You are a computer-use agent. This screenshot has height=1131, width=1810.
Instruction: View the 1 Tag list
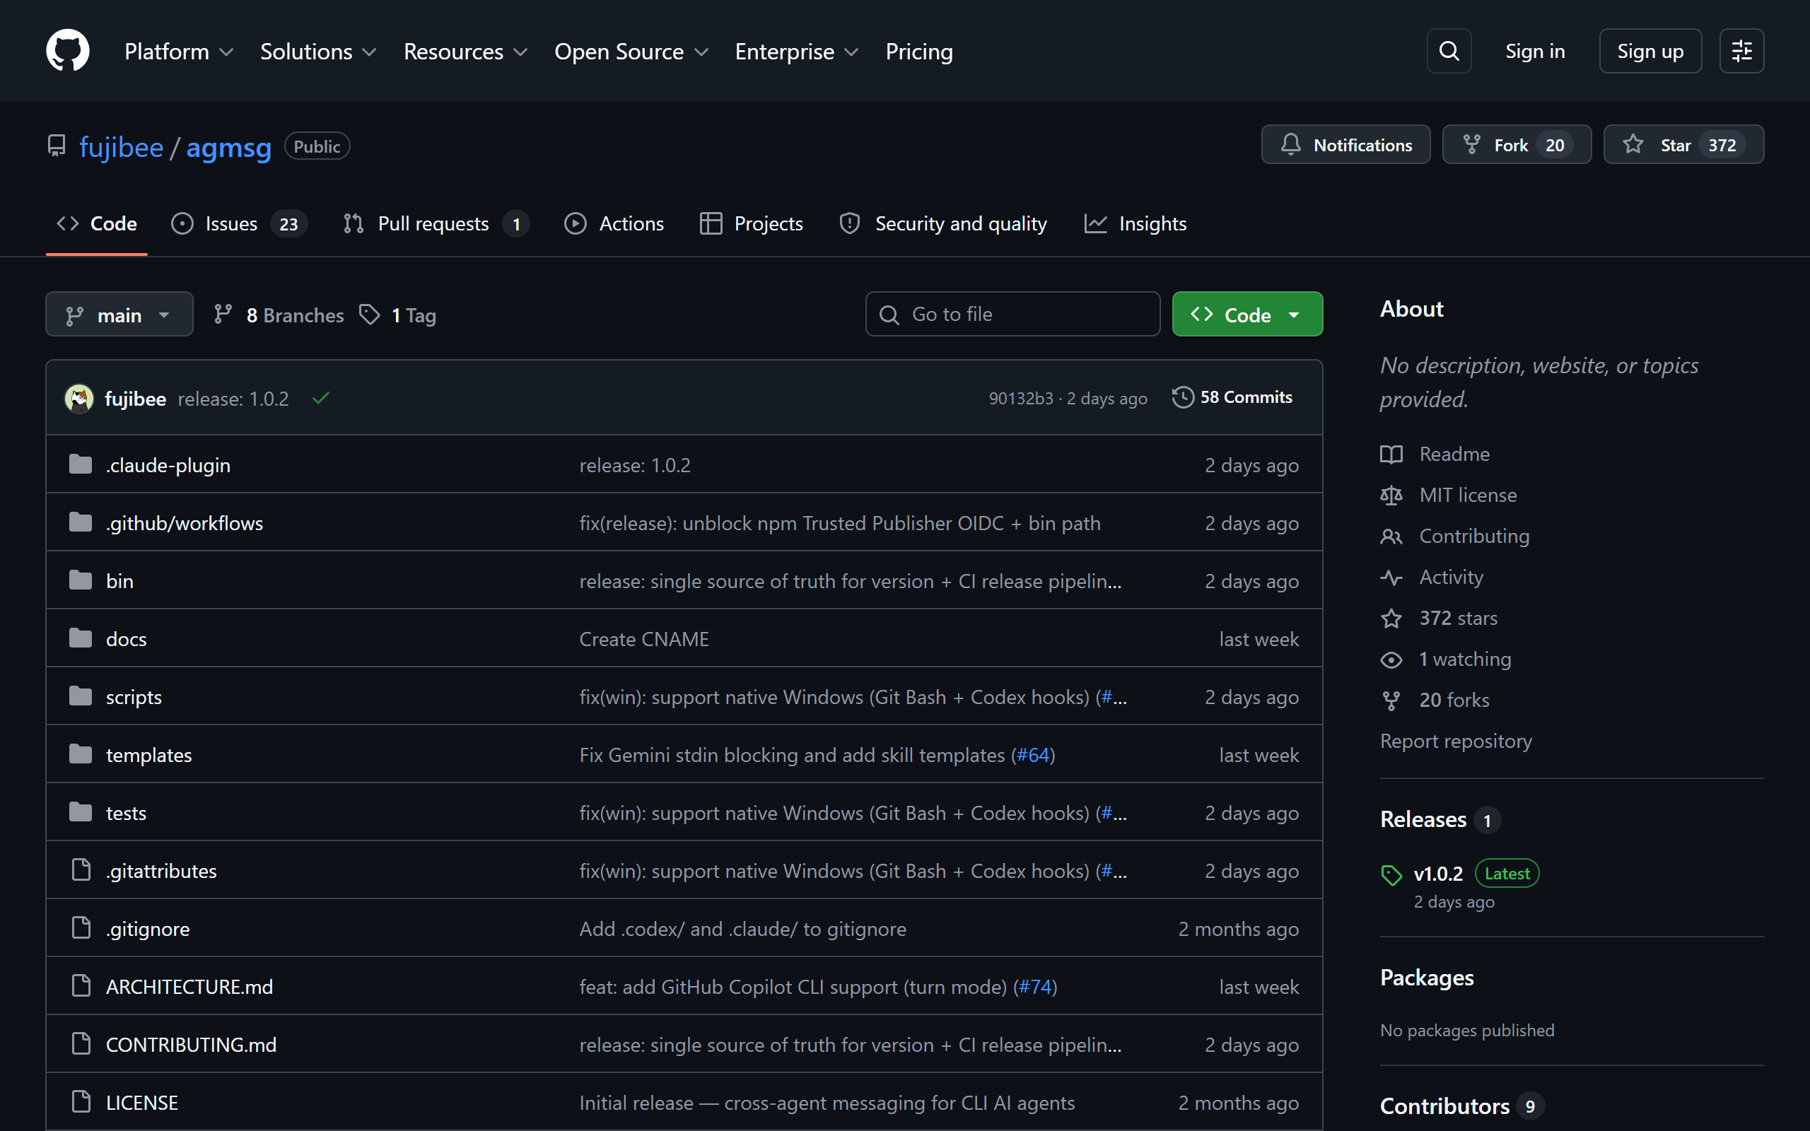pos(398,315)
